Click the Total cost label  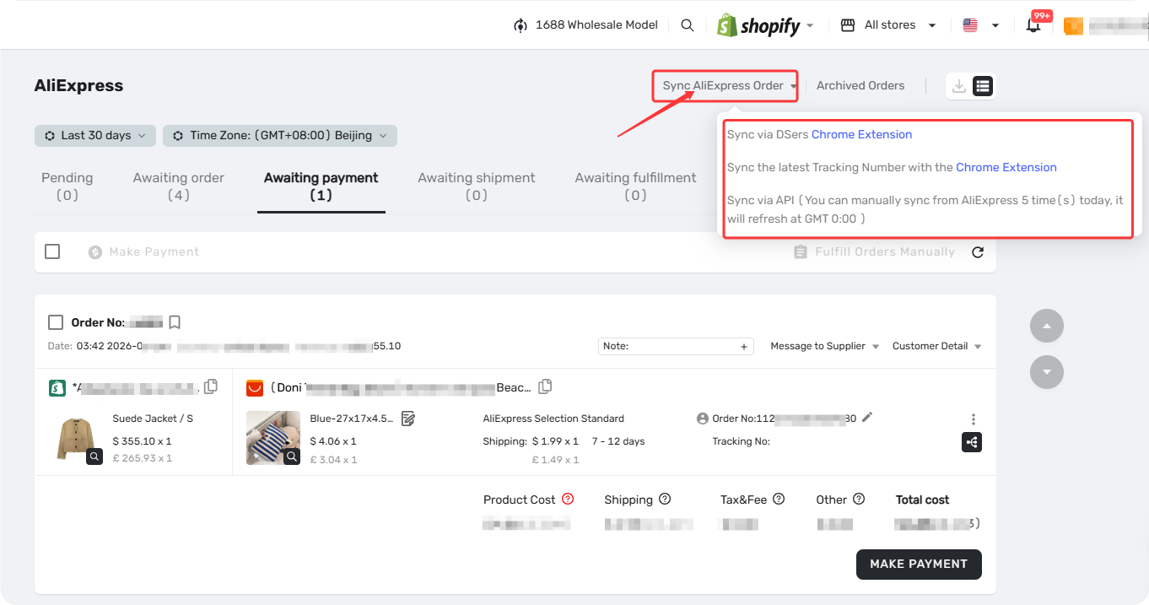point(922,500)
